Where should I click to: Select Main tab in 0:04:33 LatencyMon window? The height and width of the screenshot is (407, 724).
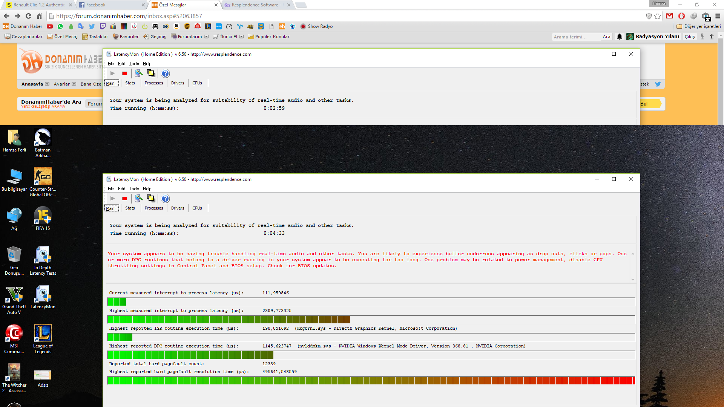111,208
